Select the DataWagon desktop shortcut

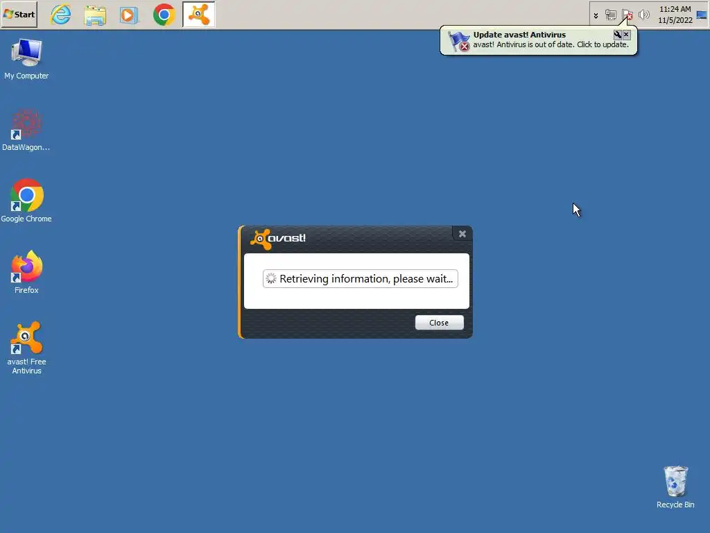(26, 130)
